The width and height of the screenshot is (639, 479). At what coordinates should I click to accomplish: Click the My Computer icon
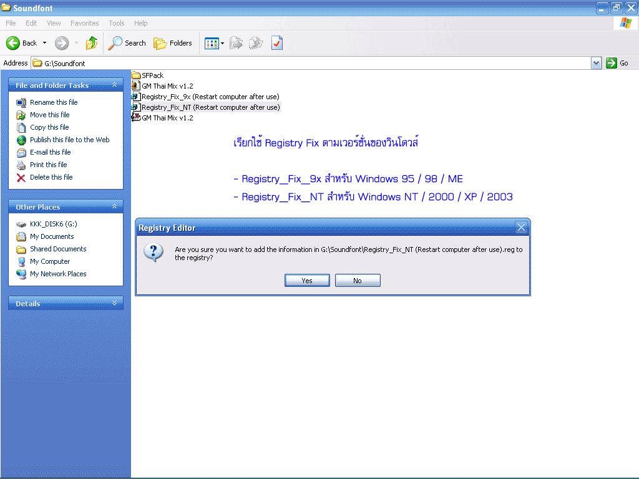click(x=21, y=262)
